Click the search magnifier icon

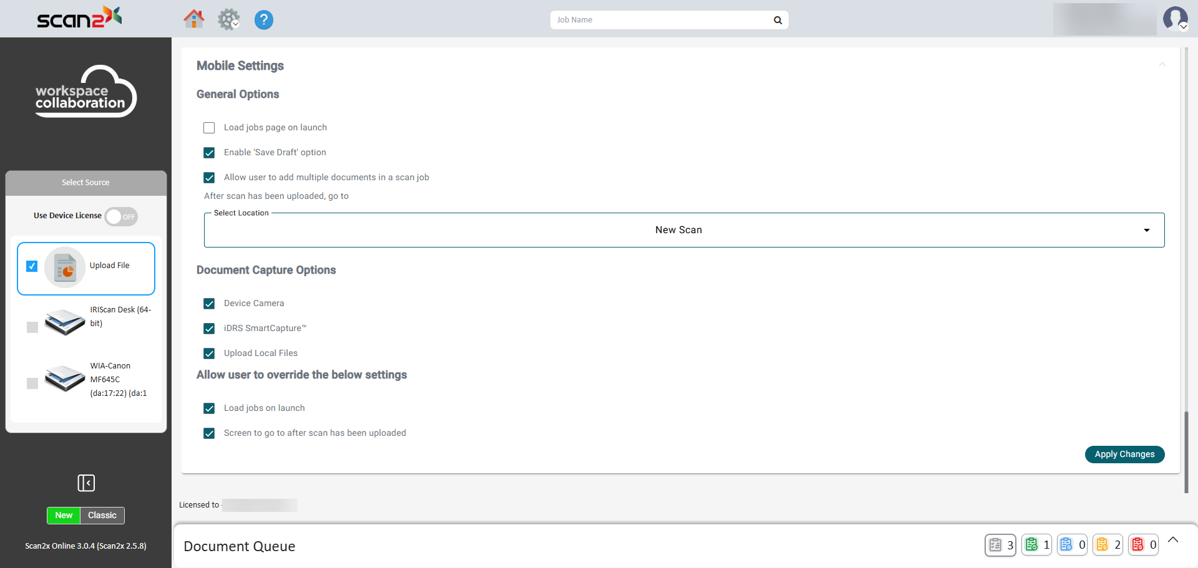[777, 20]
